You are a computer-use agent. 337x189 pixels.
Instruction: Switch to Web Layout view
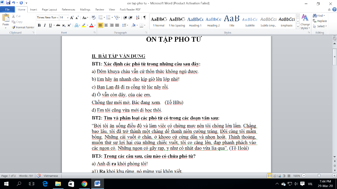[279, 176]
